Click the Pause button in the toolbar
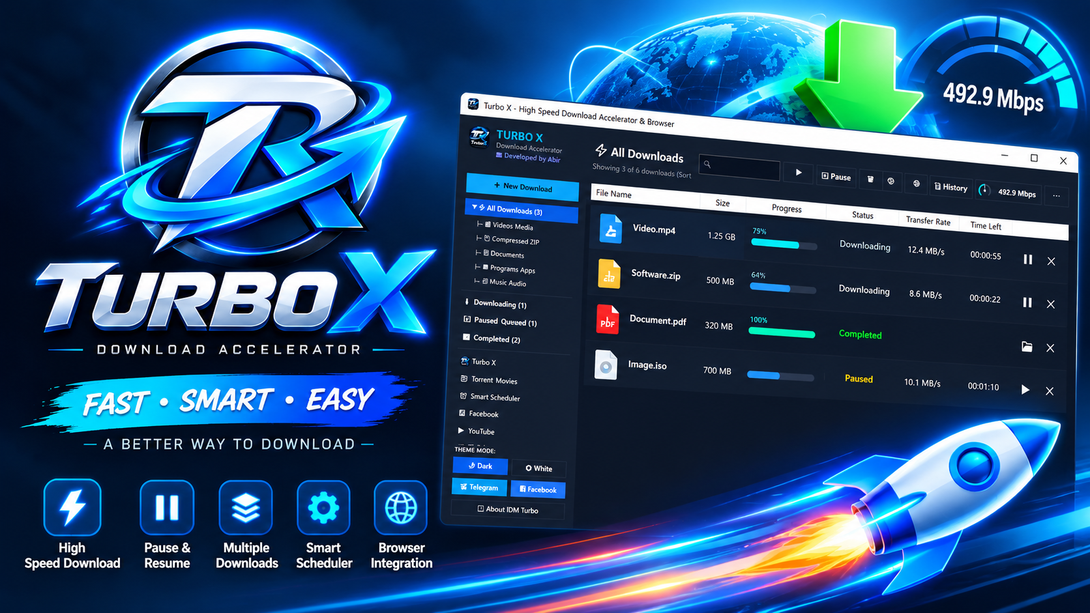 click(x=836, y=177)
